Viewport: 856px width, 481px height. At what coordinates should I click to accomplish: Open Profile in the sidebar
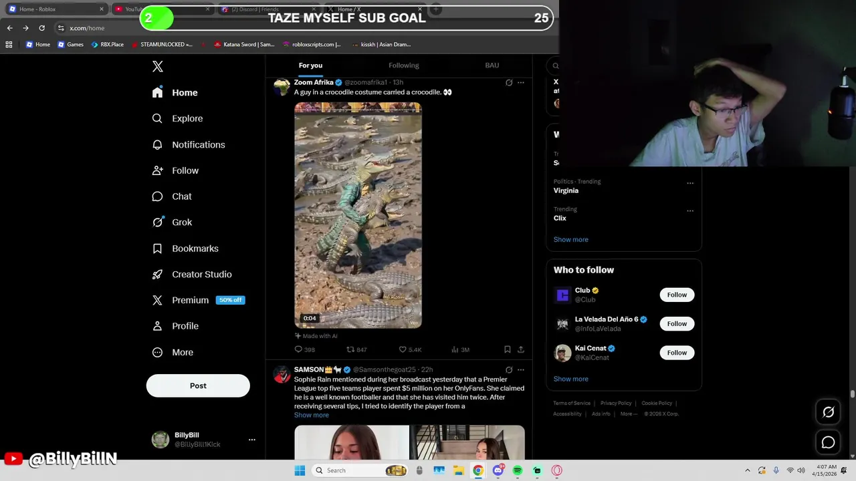[175, 326]
